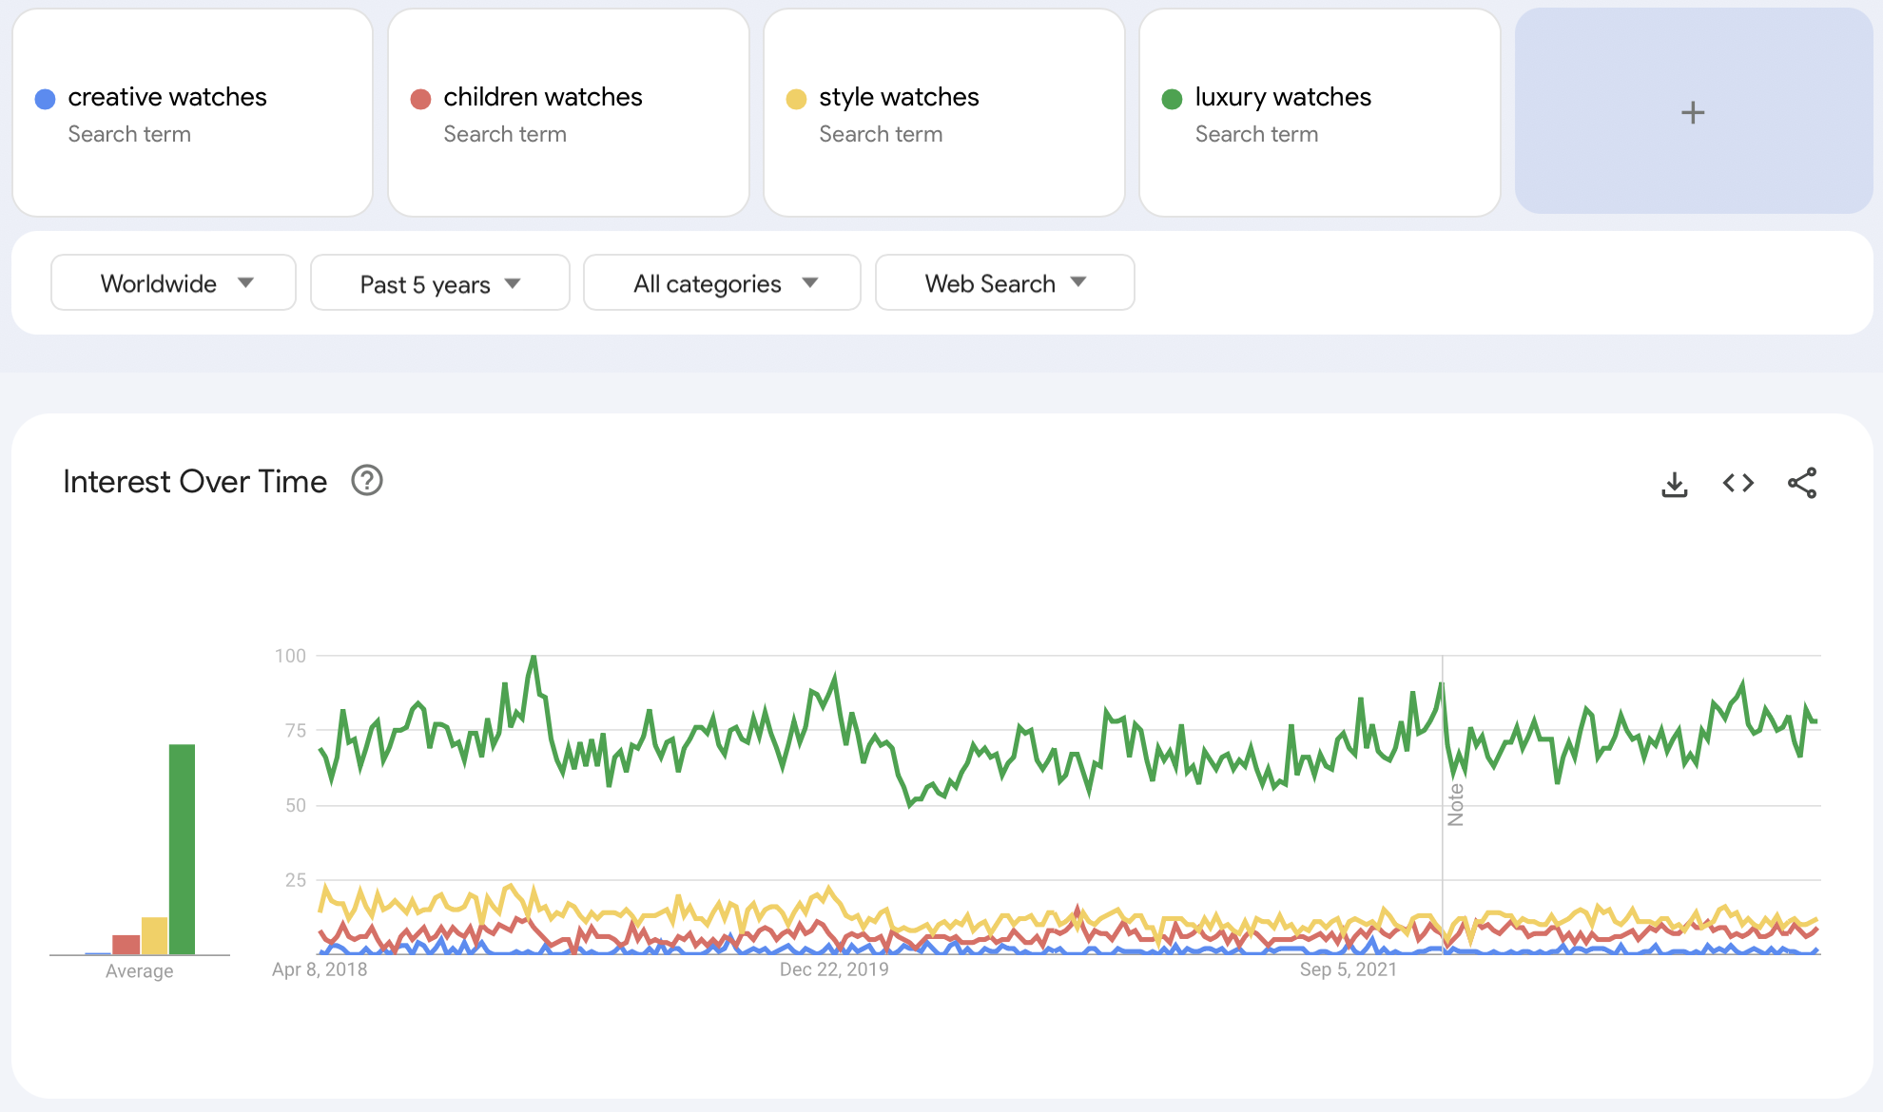Expand the Past 5 years dropdown
Image resolution: width=1883 pixels, height=1112 pixels.
pos(439,282)
